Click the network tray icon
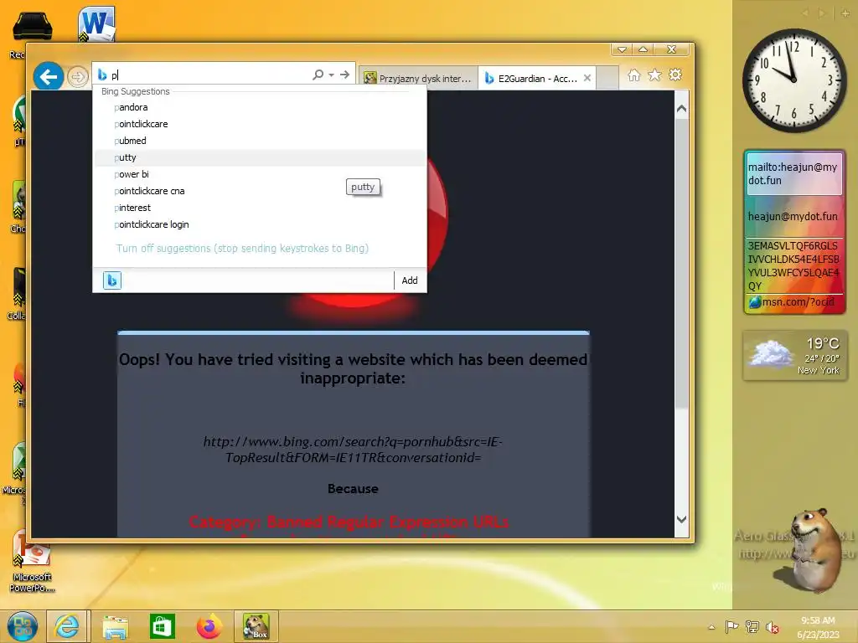 [x=752, y=626]
